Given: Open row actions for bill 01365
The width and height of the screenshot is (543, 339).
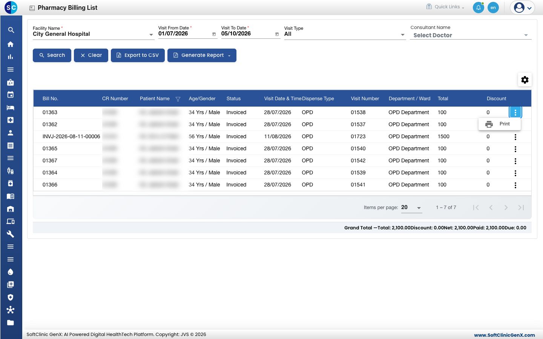Looking at the screenshot, I should tap(515, 149).
